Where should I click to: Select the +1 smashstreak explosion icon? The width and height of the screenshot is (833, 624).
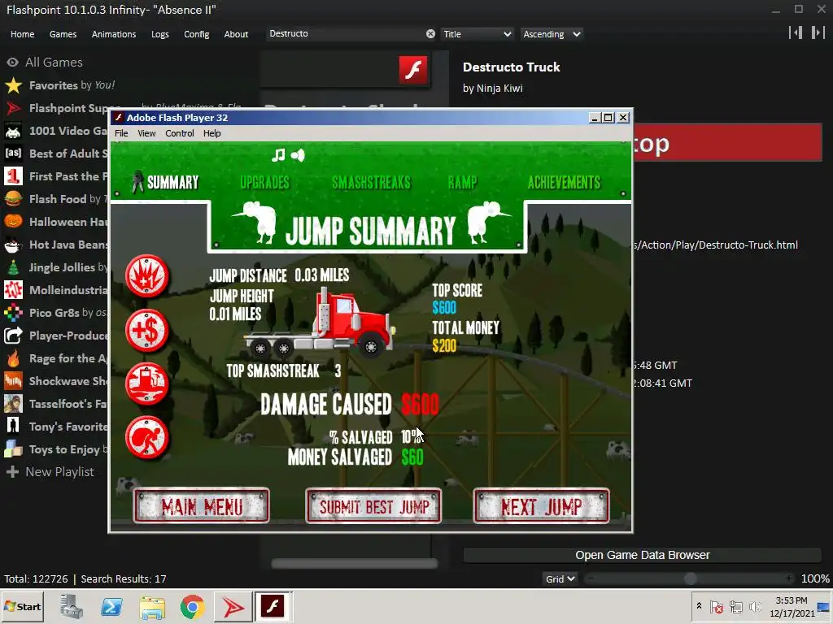point(147,276)
